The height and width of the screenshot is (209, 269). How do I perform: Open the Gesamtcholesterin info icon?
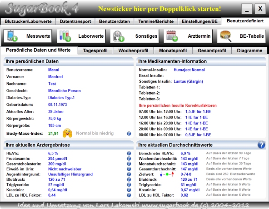point(129,164)
